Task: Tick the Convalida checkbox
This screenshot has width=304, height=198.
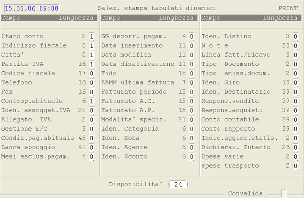Action: [x=284, y=193]
